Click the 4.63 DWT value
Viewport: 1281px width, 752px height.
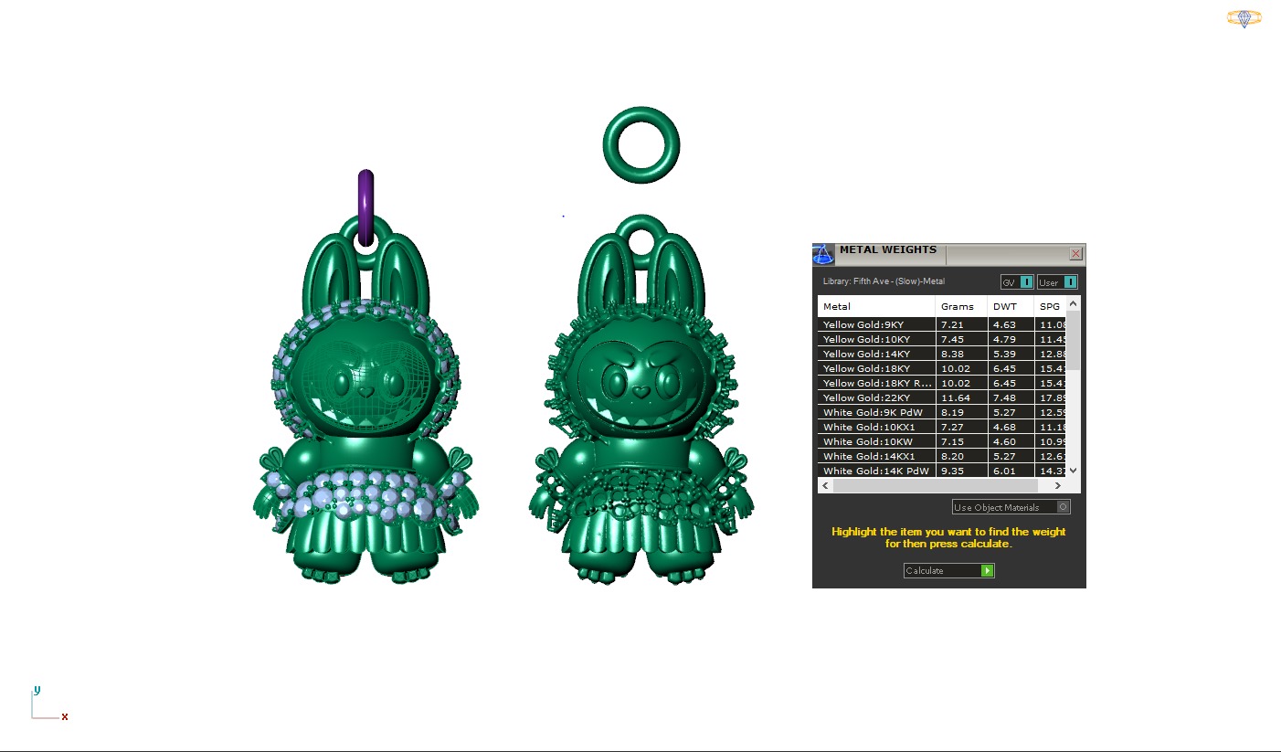click(1004, 324)
